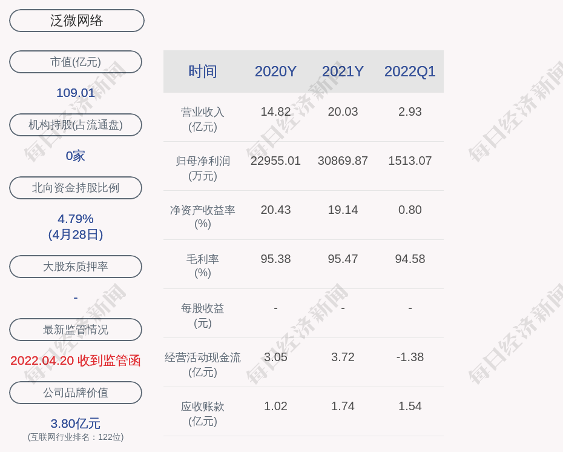Click the 归母净利润(万元) row label
The image size is (563, 452).
[203, 168]
